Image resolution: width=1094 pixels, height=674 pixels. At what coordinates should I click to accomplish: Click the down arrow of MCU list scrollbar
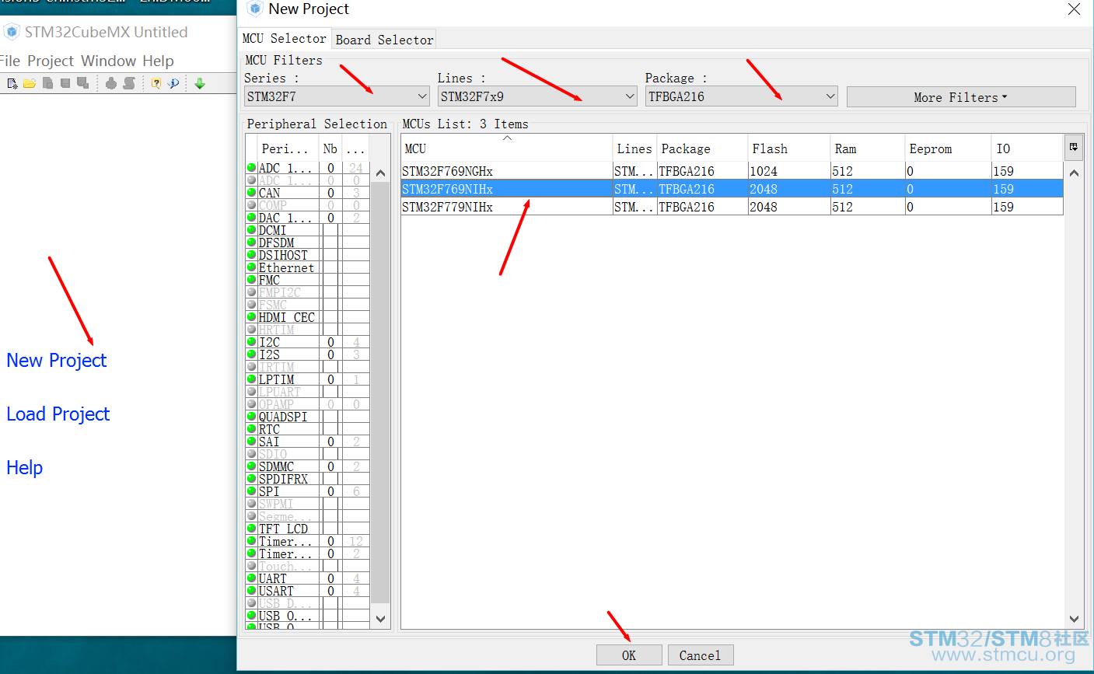pyautogui.click(x=1074, y=619)
